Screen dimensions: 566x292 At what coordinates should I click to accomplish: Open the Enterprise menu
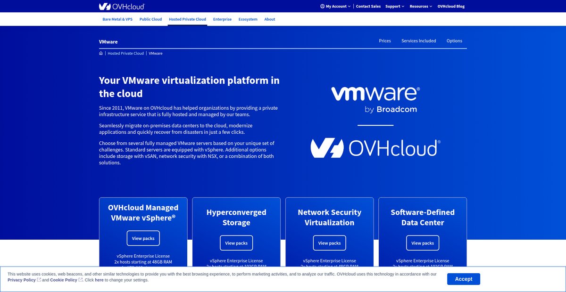[222, 19]
